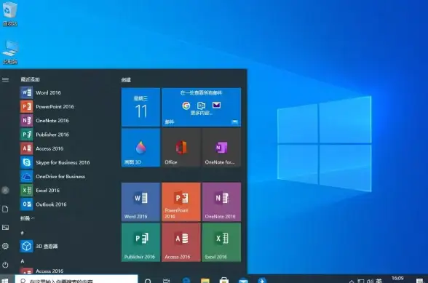This screenshot has width=428, height=283.
Task: Open Pictures from the Start menu rail
Action: [6, 227]
